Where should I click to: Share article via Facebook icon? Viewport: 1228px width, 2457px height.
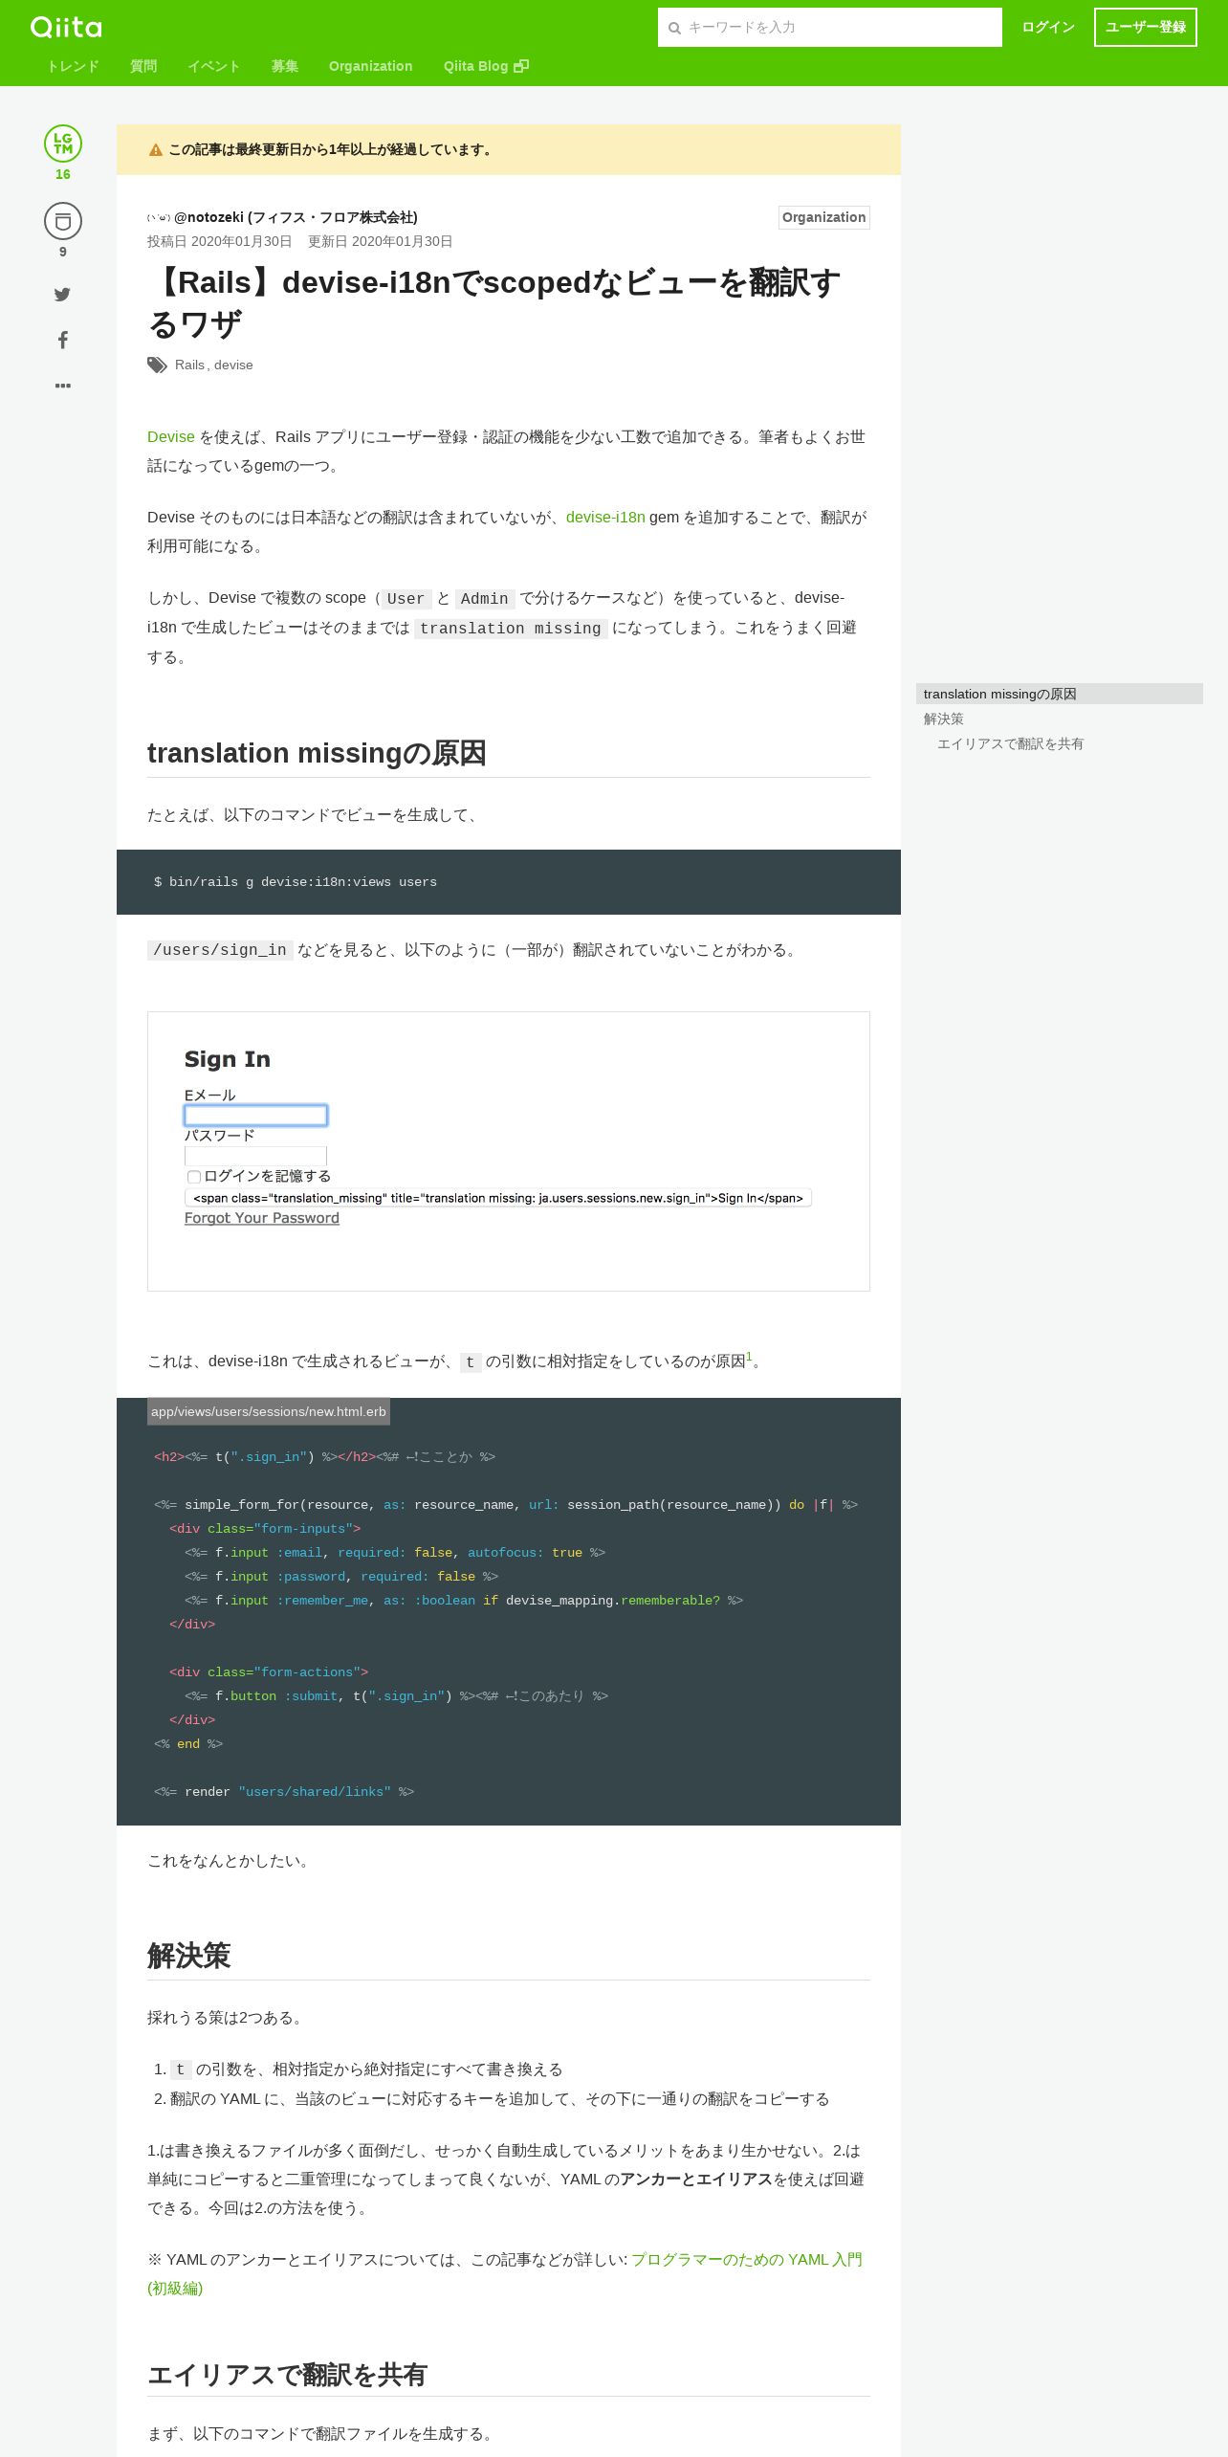coord(63,340)
